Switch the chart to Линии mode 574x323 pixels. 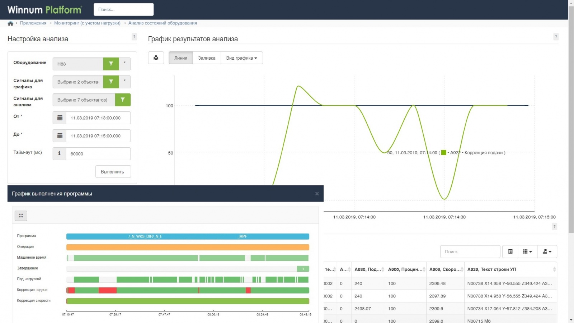pyautogui.click(x=181, y=58)
